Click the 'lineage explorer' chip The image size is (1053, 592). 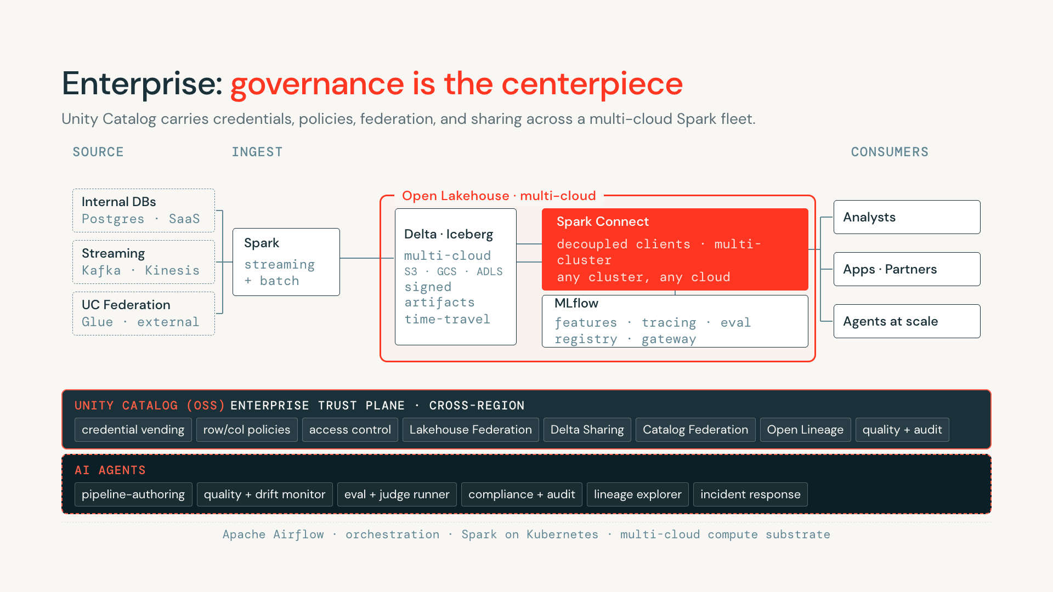pos(638,494)
